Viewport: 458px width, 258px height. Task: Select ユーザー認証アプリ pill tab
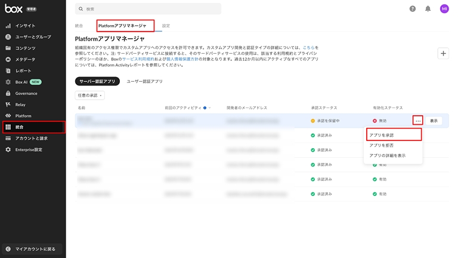click(x=144, y=81)
